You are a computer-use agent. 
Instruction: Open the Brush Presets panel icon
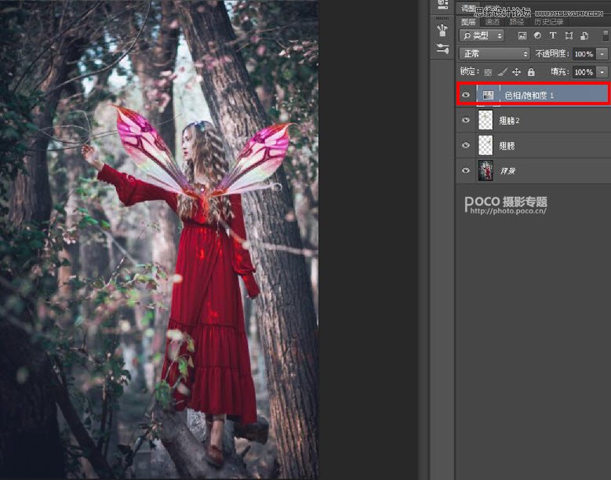pos(442,31)
